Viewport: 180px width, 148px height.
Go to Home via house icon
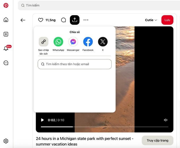(x=6, y=20)
